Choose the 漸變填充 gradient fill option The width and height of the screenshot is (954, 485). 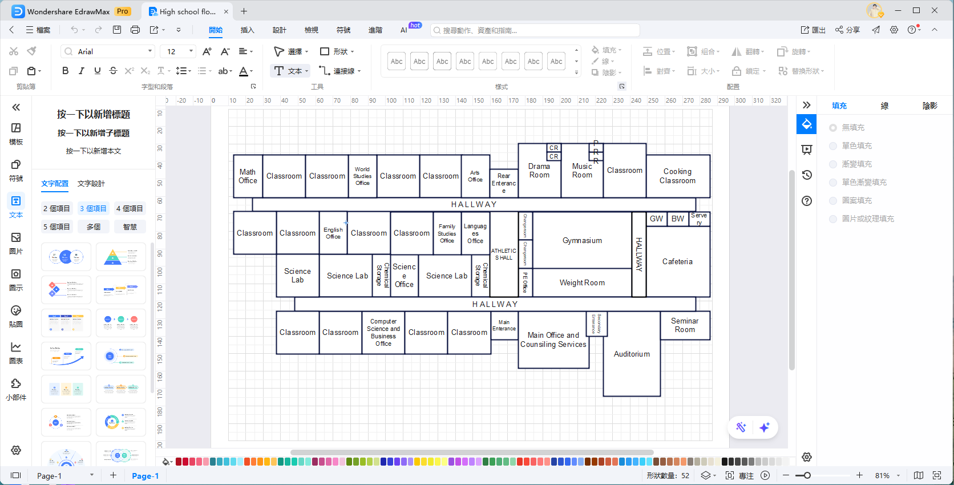(834, 164)
